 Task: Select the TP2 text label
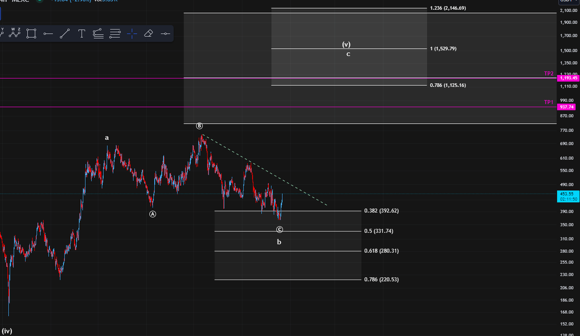pos(549,73)
